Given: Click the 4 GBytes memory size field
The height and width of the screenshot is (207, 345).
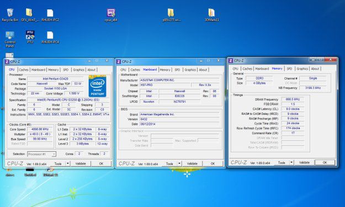Looking at the screenshot, I should point(259,83).
